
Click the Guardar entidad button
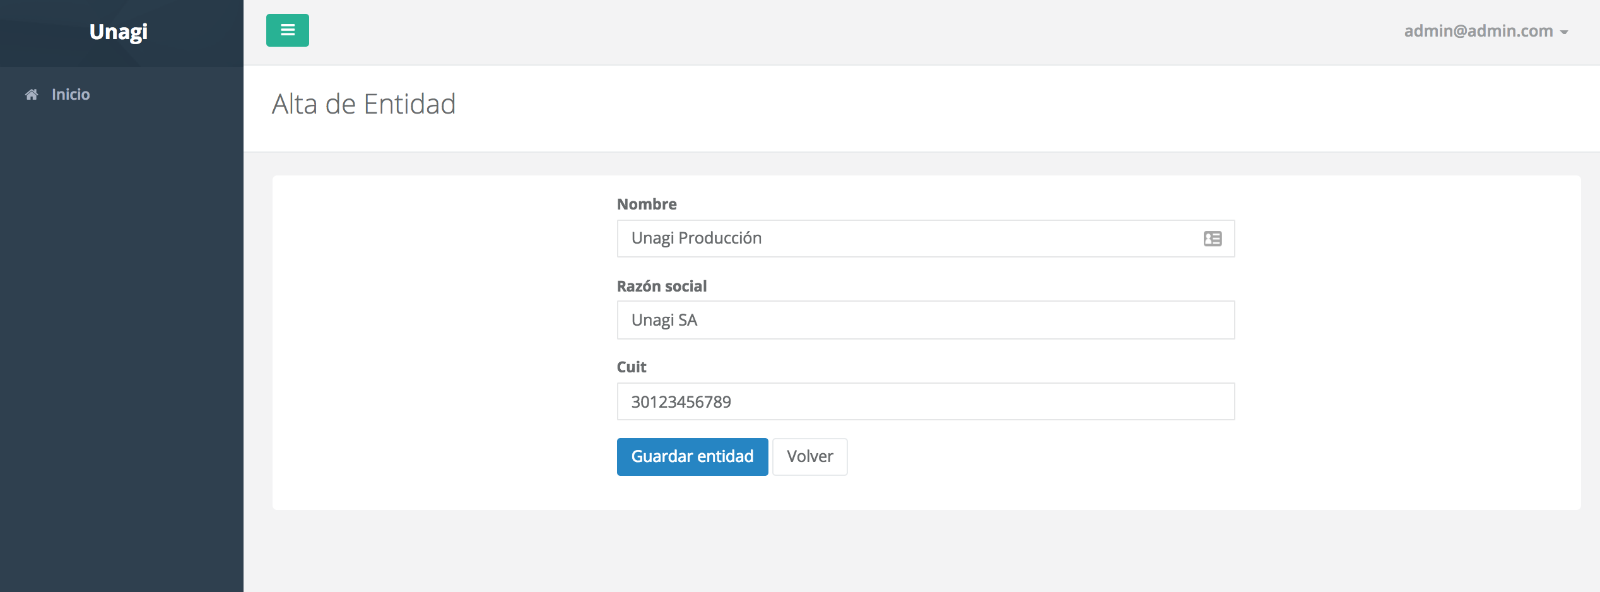point(693,456)
